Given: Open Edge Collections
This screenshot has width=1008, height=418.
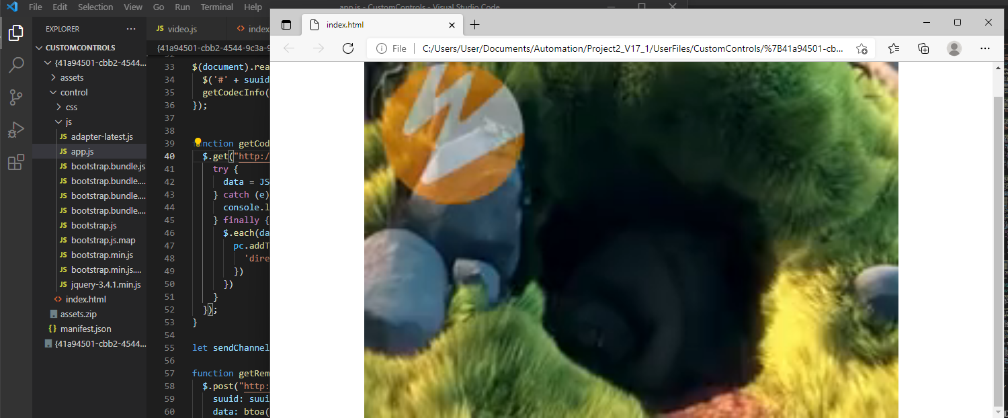Looking at the screenshot, I should (x=923, y=48).
